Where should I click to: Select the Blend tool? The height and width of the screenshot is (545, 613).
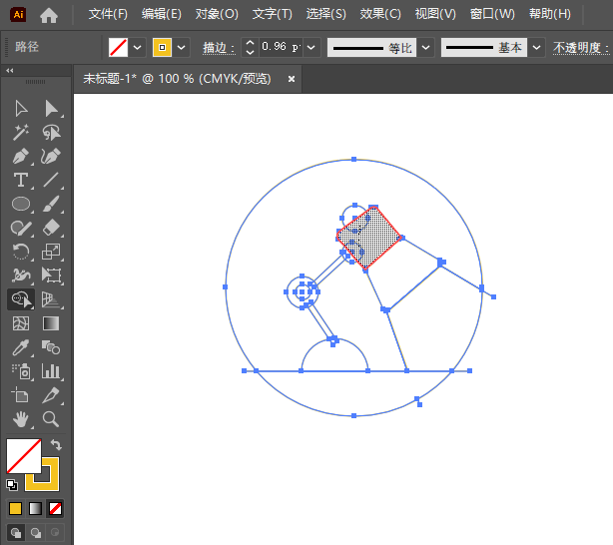tap(51, 347)
